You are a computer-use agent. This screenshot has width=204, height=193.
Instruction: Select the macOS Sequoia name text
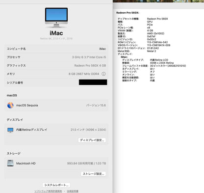pyautogui.click(x=27, y=105)
